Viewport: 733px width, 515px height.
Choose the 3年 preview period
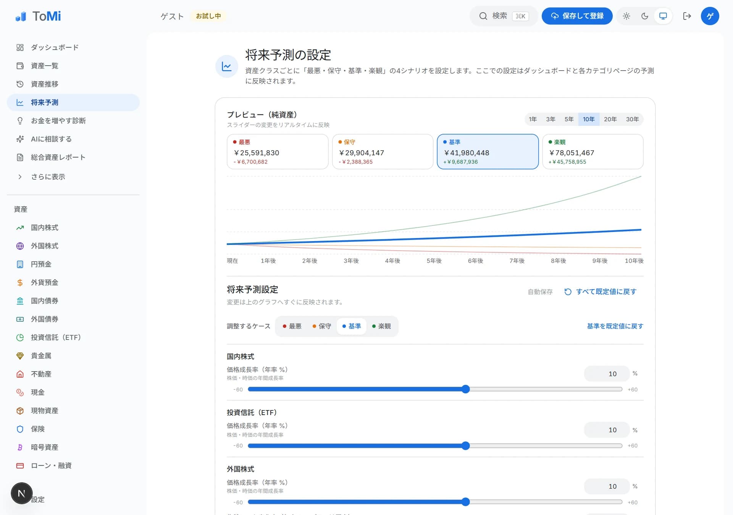(551, 119)
